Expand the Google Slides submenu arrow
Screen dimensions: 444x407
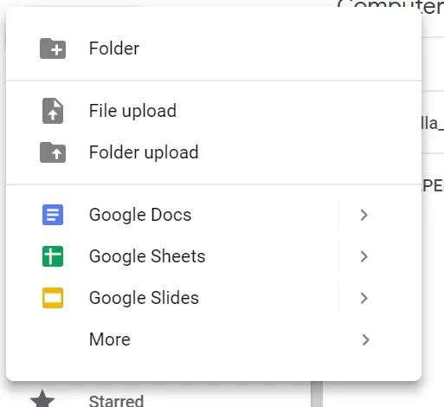[x=364, y=298]
